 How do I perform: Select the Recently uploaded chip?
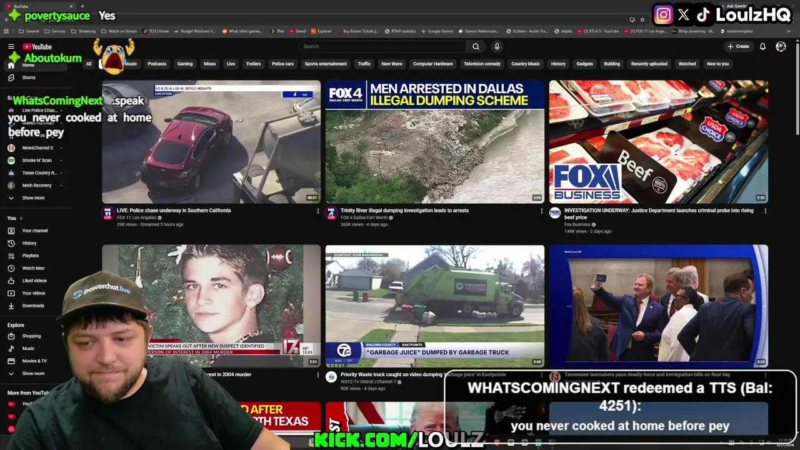(x=649, y=64)
